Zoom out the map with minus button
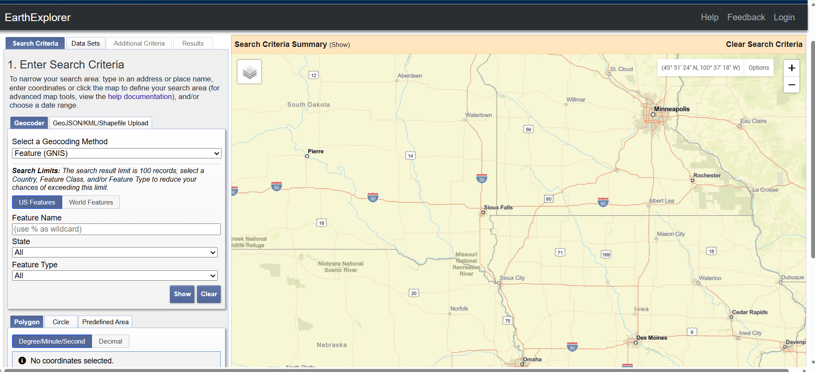Viewport: 815px width, 372px height. click(791, 85)
